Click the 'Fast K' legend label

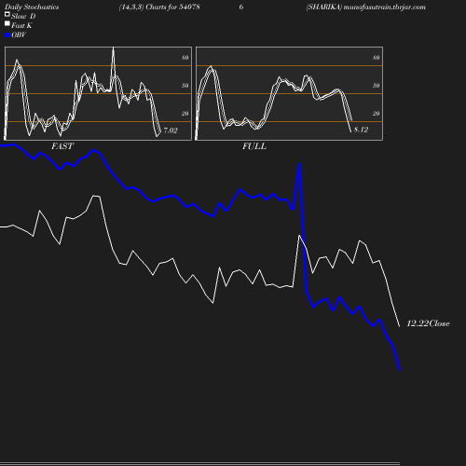(21, 25)
